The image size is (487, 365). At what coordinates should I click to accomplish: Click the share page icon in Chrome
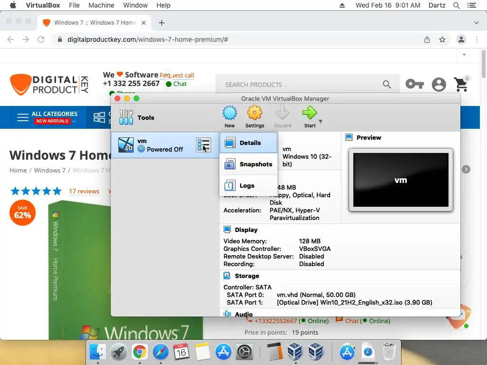[x=427, y=39]
